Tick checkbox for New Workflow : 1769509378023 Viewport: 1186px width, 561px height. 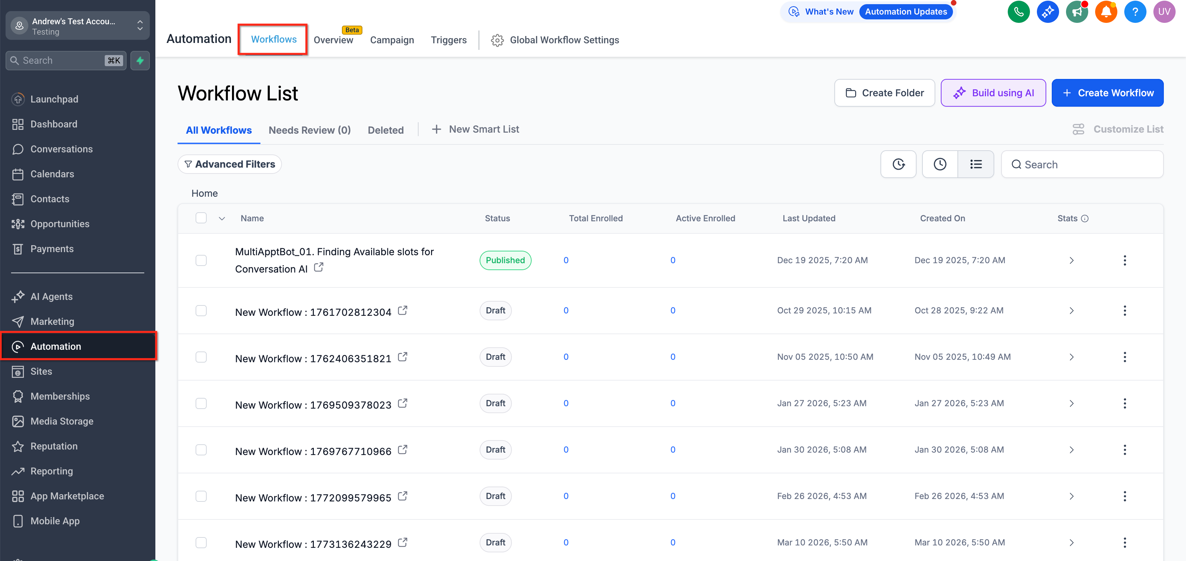[x=201, y=403]
